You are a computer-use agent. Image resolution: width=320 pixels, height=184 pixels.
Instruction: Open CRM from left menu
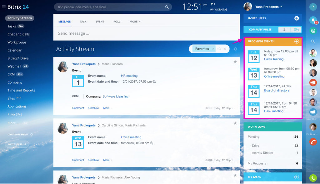pyautogui.click(x=11, y=74)
